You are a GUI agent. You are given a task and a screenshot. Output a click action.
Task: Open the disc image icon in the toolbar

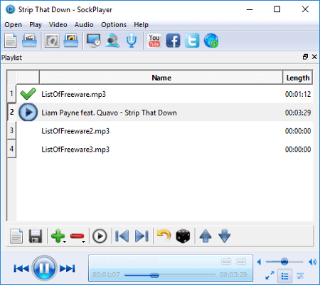coord(52,41)
